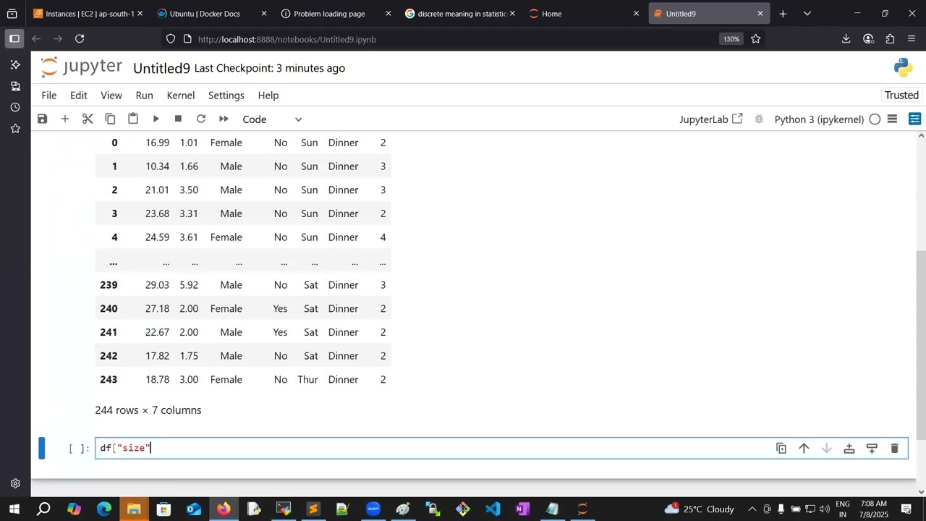The height and width of the screenshot is (521, 926).
Task: Reset the 130% zoom level badge
Action: pos(731,39)
